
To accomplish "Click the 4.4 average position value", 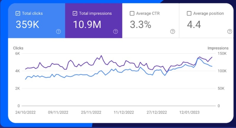I will [194, 25].
